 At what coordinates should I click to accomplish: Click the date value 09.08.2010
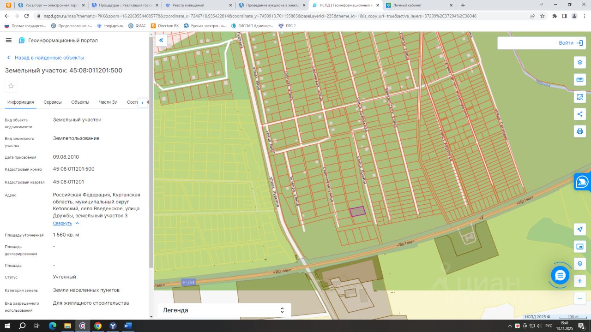pyautogui.click(x=66, y=157)
